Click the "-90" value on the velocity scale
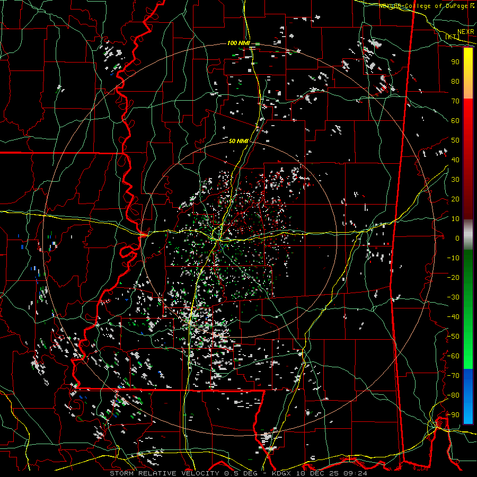The height and width of the screenshot is (477, 477). (453, 415)
